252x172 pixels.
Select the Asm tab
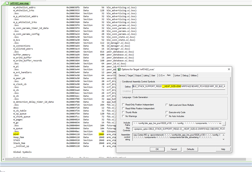169,75
